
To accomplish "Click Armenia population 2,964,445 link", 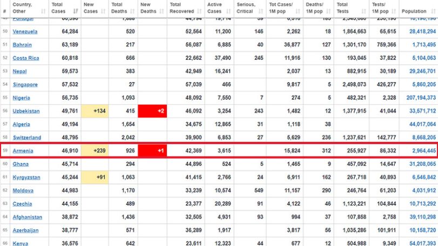I will coord(424,151).
